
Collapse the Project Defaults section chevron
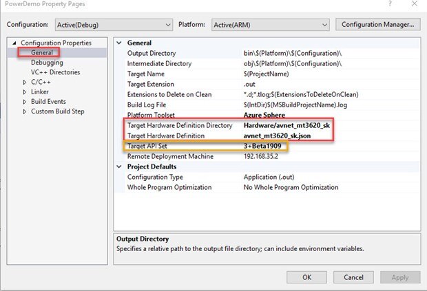pyautogui.click(x=119, y=166)
